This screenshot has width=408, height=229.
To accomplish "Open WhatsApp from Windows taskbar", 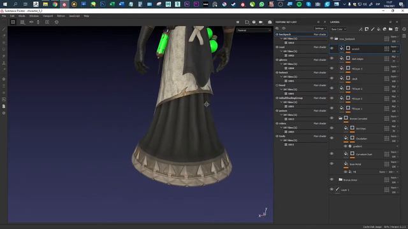I will click(262, 4).
